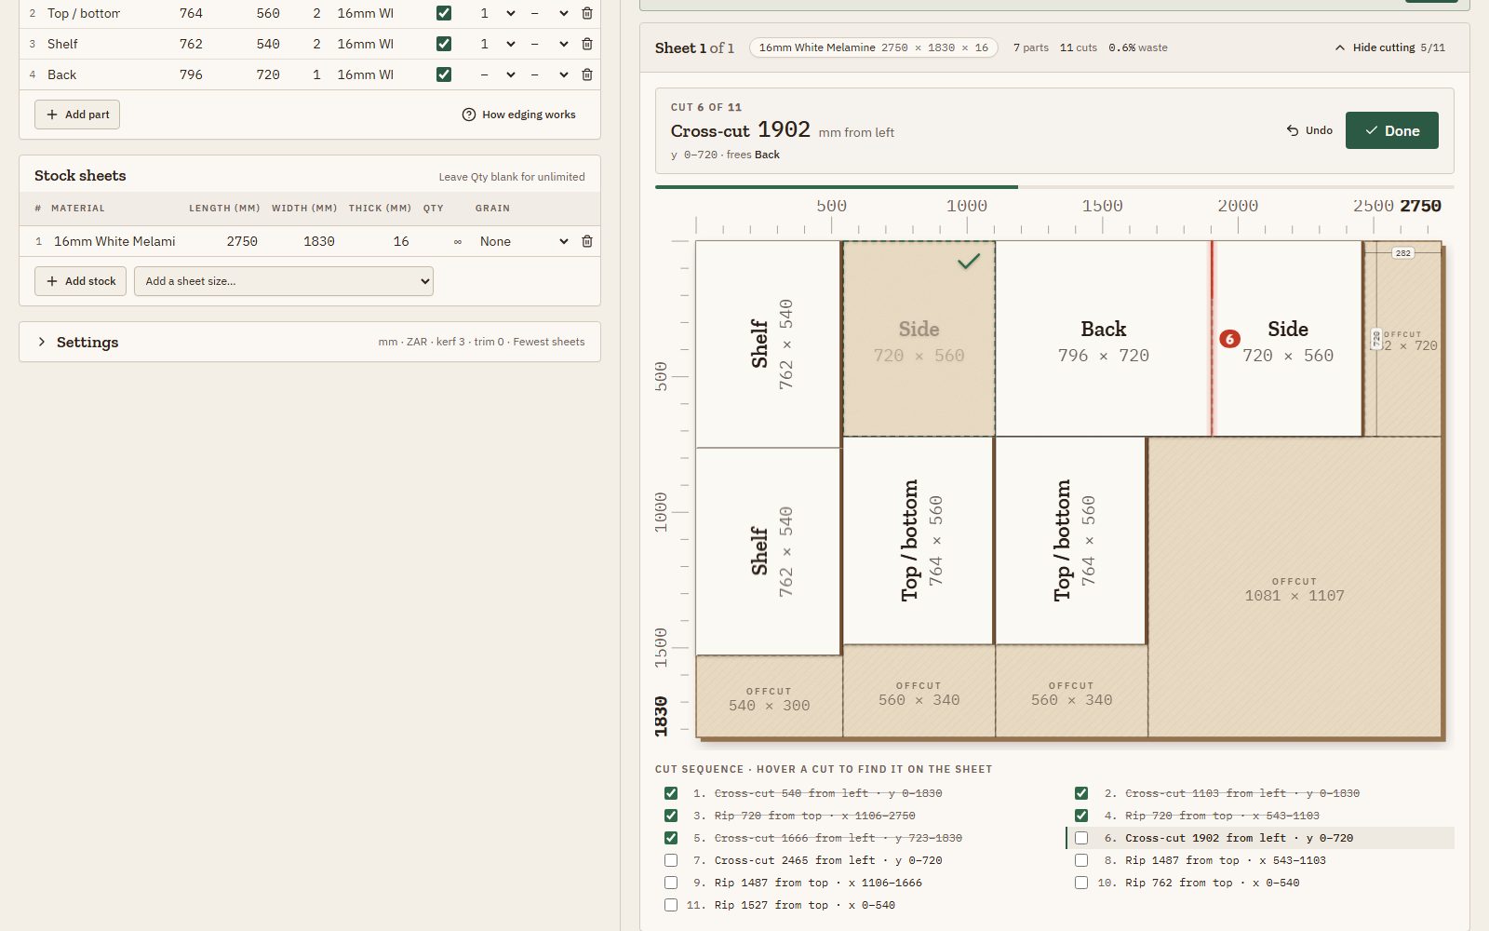This screenshot has height=931, width=1489.
Task: Delete the 16mm White Melamine stock row
Action: point(587,241)
